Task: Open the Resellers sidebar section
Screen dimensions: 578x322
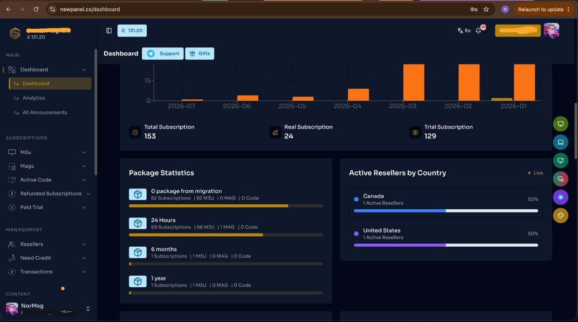Action: pos(47,244)
